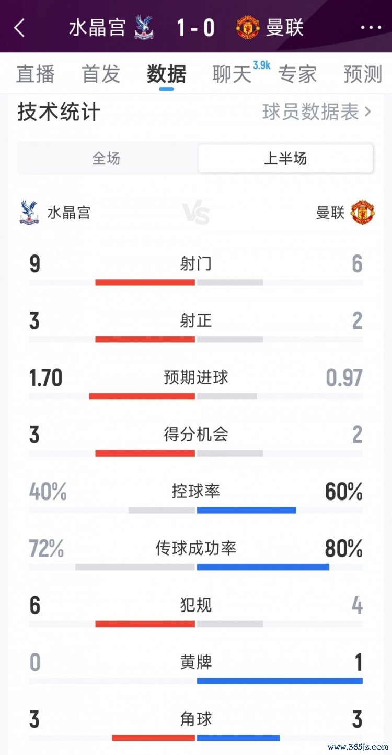The height and width of the screenshot is (755, 392).
Task: Tap the 3.9k chat count badge
Action: coord(261,65)
